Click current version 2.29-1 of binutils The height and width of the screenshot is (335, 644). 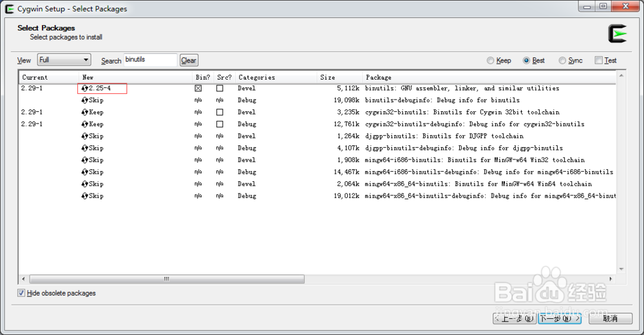point(32,88)
